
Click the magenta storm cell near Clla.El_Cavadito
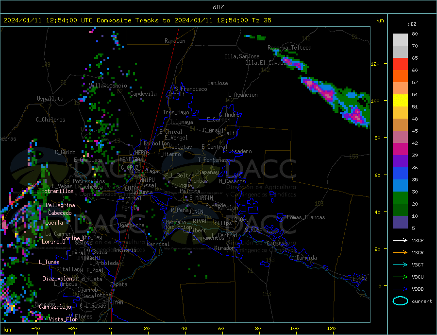coord(293,63)
